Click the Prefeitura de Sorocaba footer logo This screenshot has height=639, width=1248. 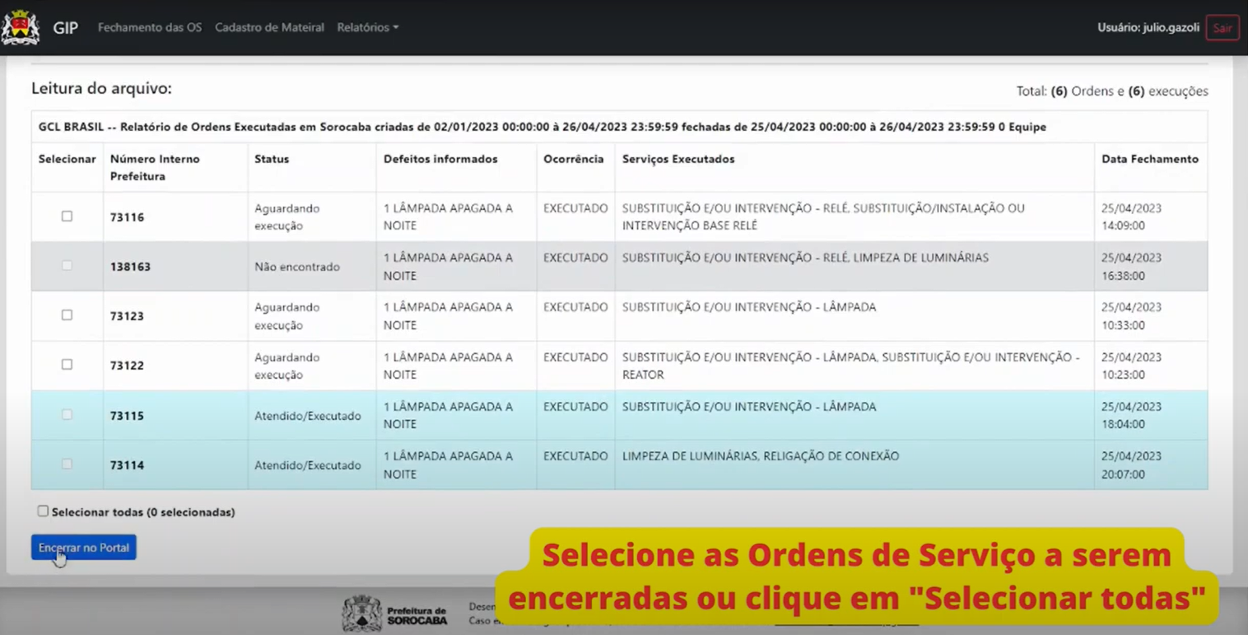pos(395,614)
